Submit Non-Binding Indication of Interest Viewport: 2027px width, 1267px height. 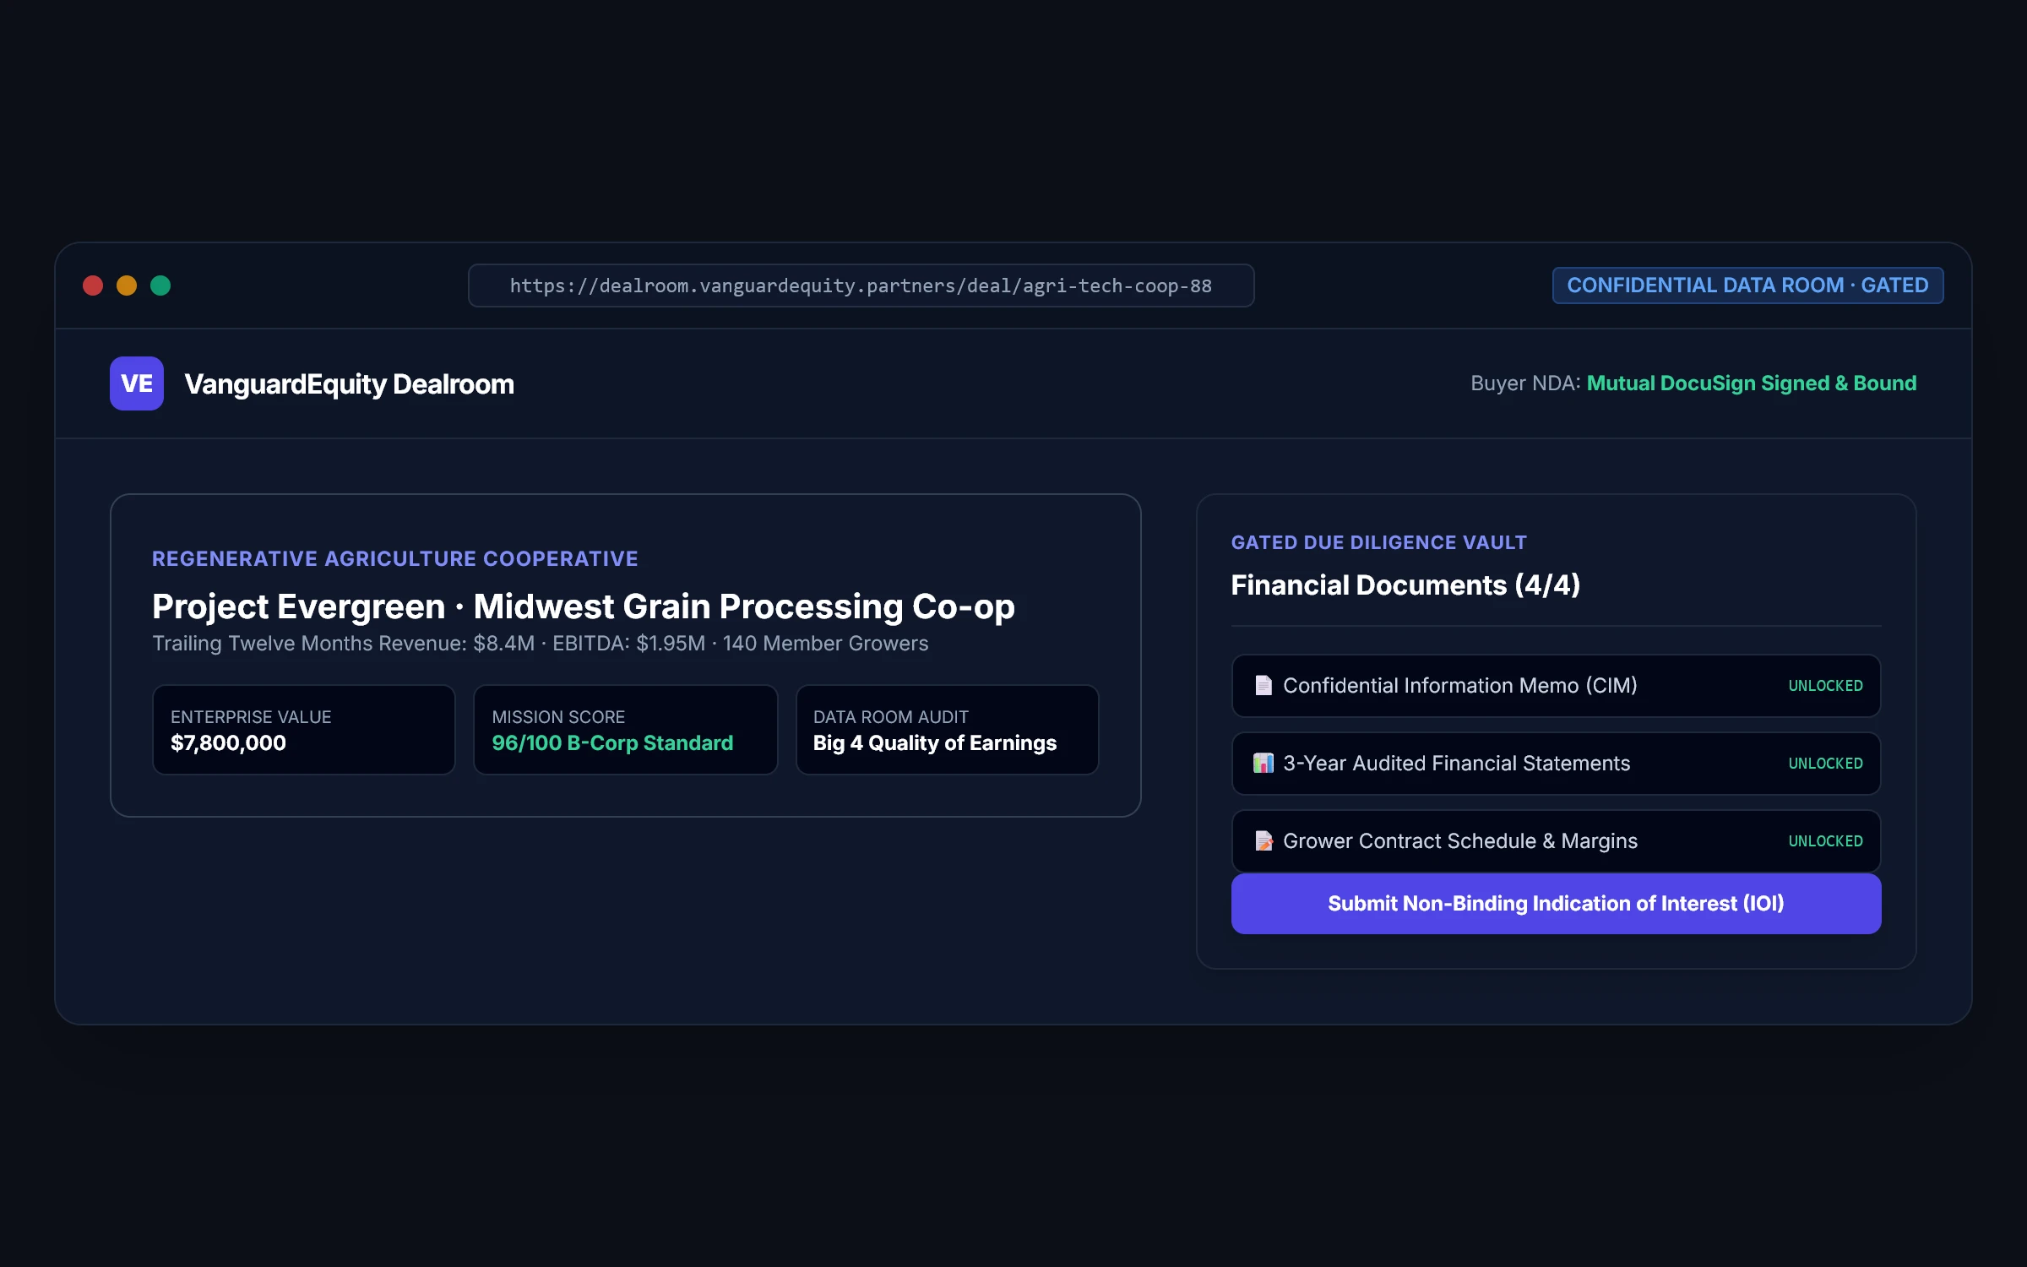click(x=1556, y=903)
